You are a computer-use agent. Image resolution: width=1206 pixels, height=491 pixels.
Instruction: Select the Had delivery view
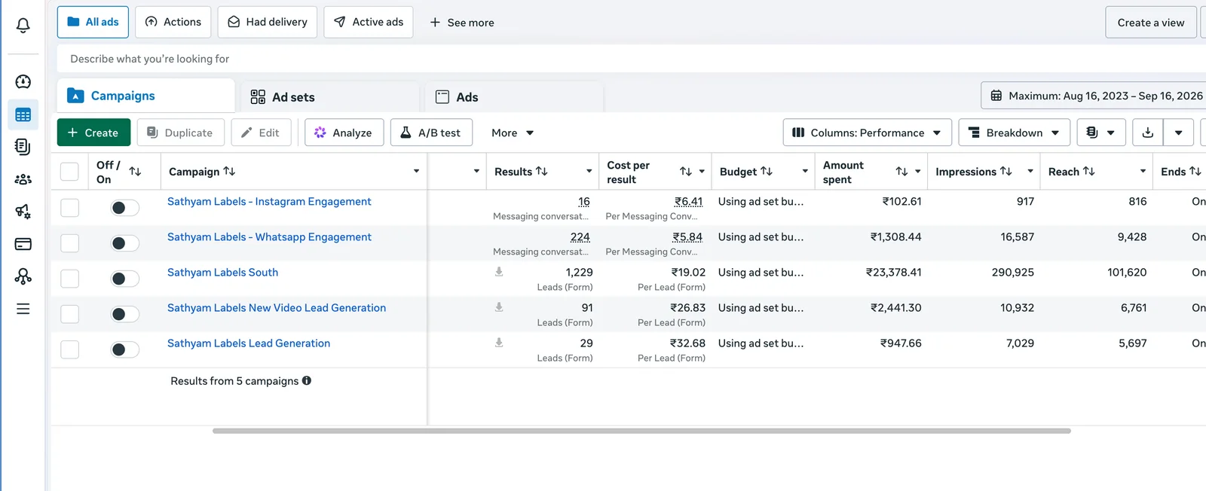pyautogui.click(x=268, y=22)
